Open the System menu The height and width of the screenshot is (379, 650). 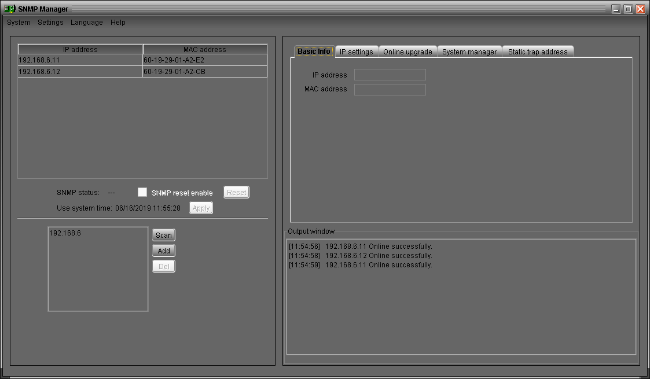coord(19,23)
